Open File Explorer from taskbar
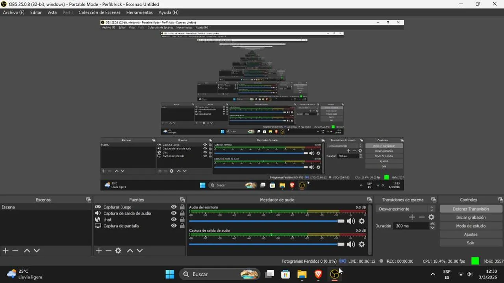The height and width of the screenshot is (283, 504). (x=302, y=274)
